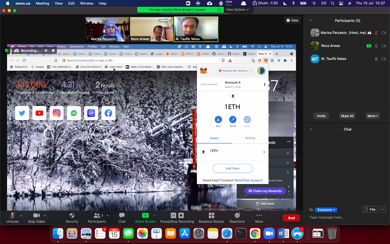Open video options arrow next to Stop Video
390x244 pixels.
pyautogui.click(x=45, y=216)
